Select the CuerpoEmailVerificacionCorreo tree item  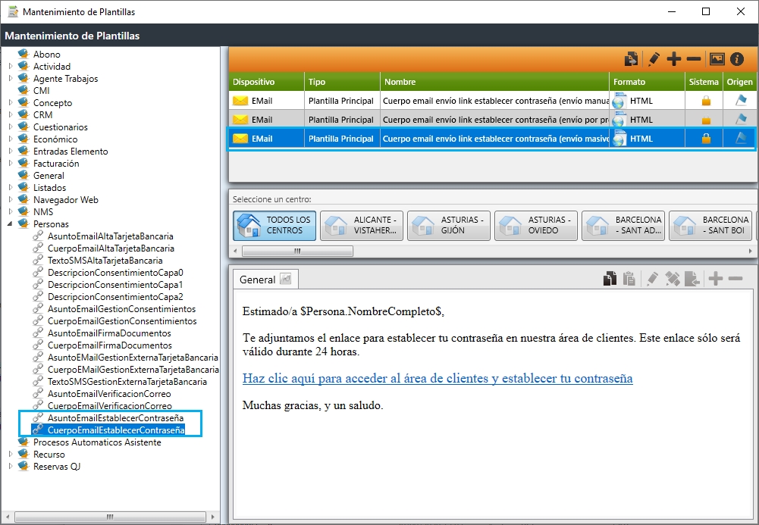109,405
